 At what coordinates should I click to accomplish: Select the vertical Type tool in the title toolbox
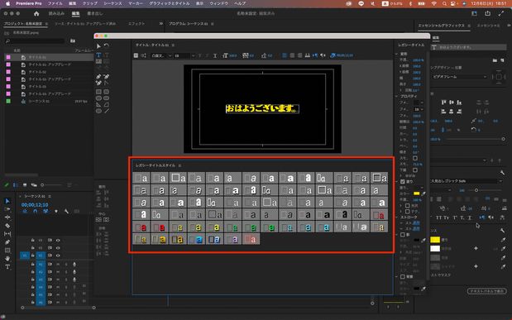click(107, 55)
